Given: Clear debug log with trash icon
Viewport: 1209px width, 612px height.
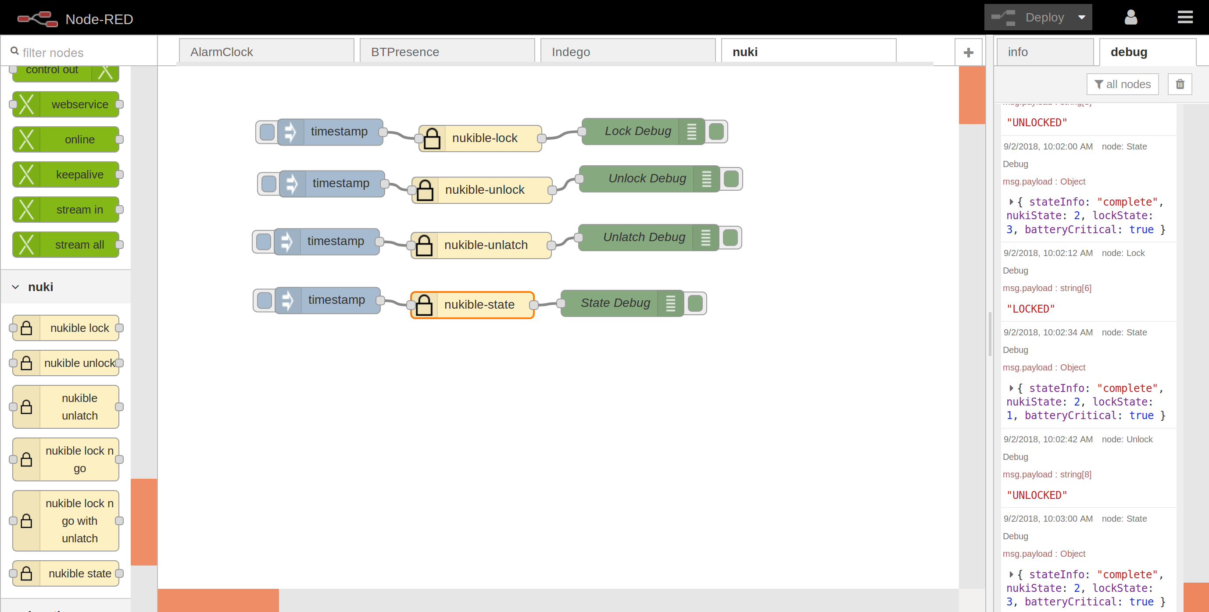Looking at the screenshot, I should tap(1180, 84).
